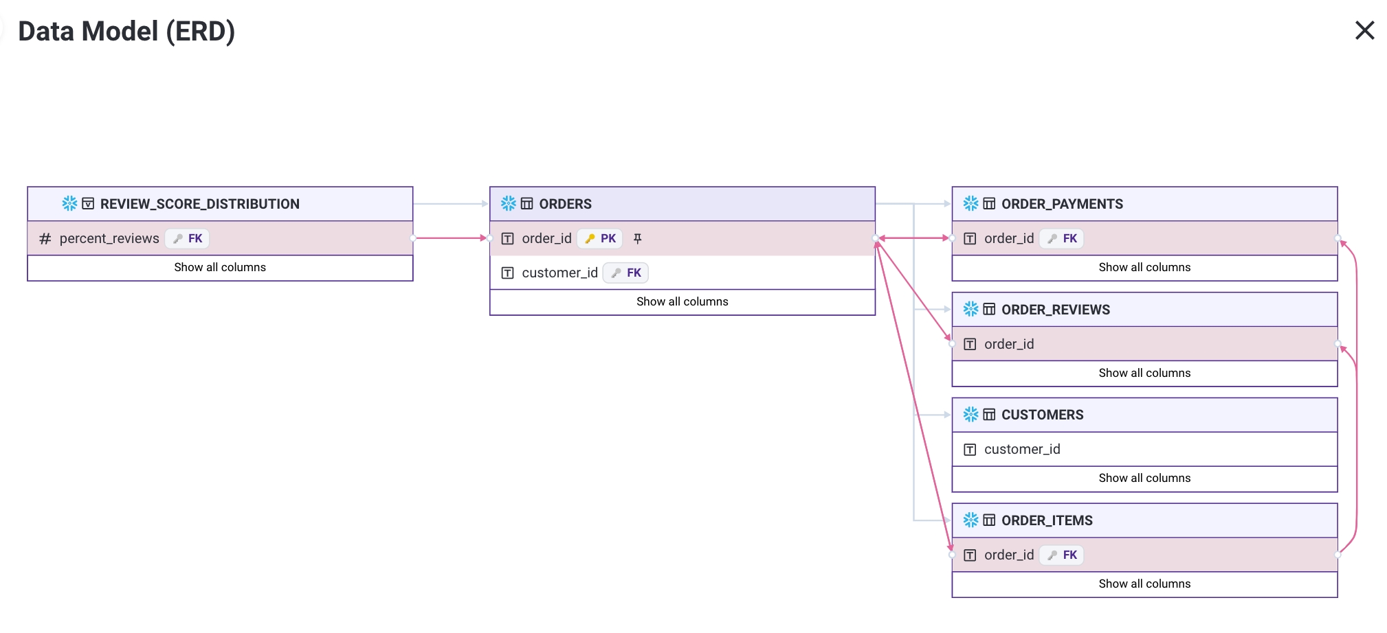Viewport: 1387px width, 633px height.
Task: Click the table icon beside ORDER_PAYMENTS
Action: click(x=989, y=203)
